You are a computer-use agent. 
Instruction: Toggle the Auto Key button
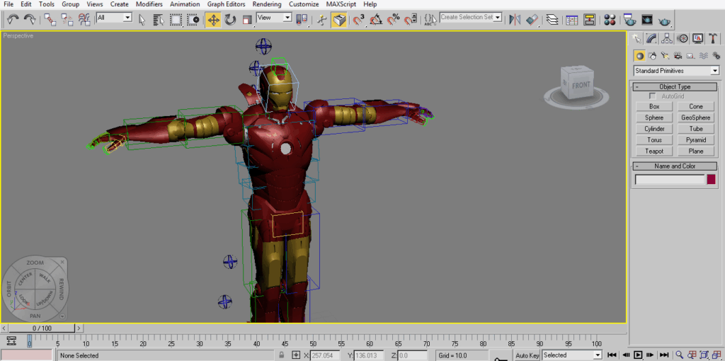[x=527, y=355]
